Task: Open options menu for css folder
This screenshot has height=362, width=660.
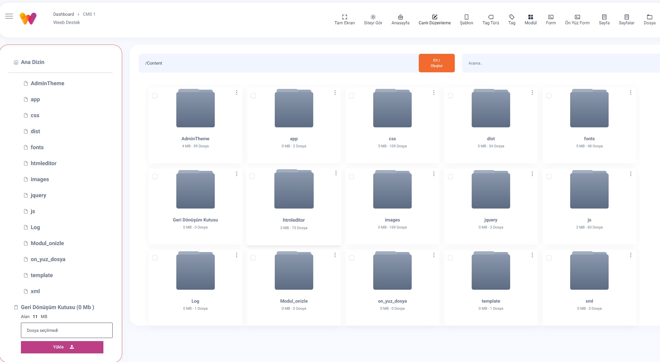Action: click(x=434, y=93)
